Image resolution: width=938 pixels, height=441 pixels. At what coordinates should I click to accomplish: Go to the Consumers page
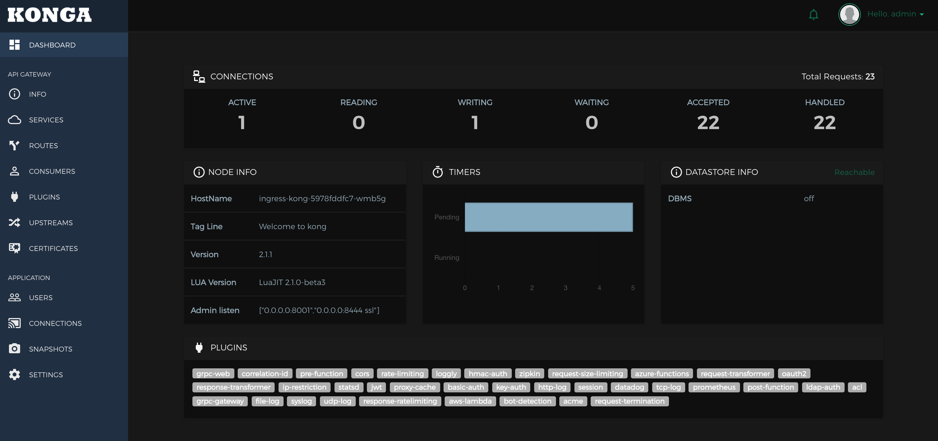[52, 171]
